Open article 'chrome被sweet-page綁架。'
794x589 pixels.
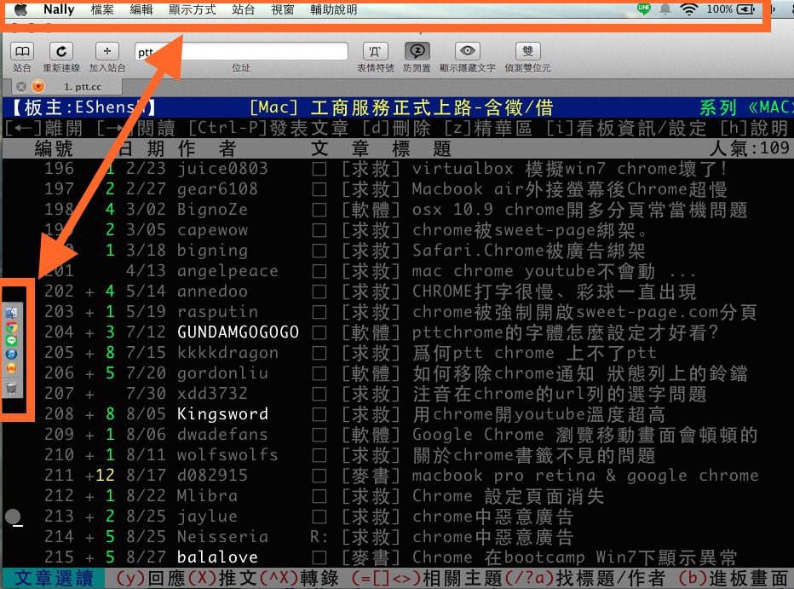(529, 230)
